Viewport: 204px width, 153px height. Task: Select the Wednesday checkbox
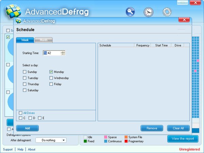[x=51, y=78]
